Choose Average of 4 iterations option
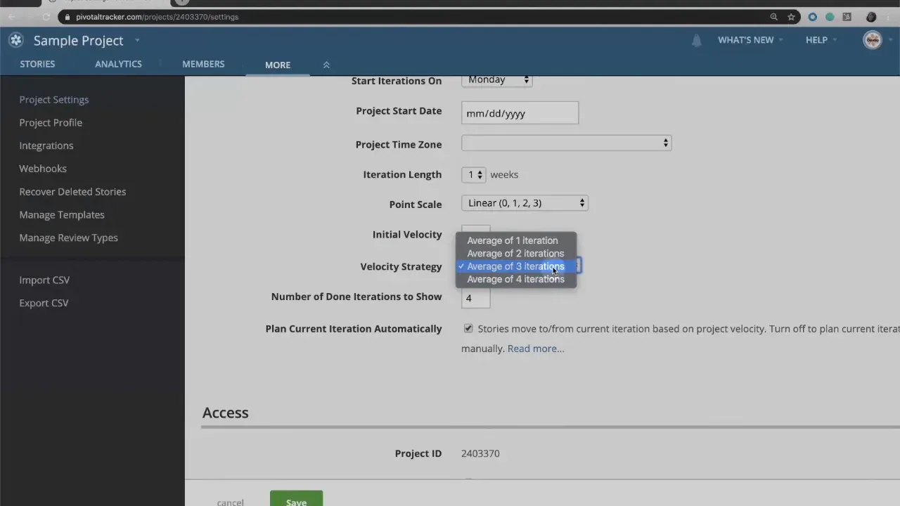 (515, 279)
